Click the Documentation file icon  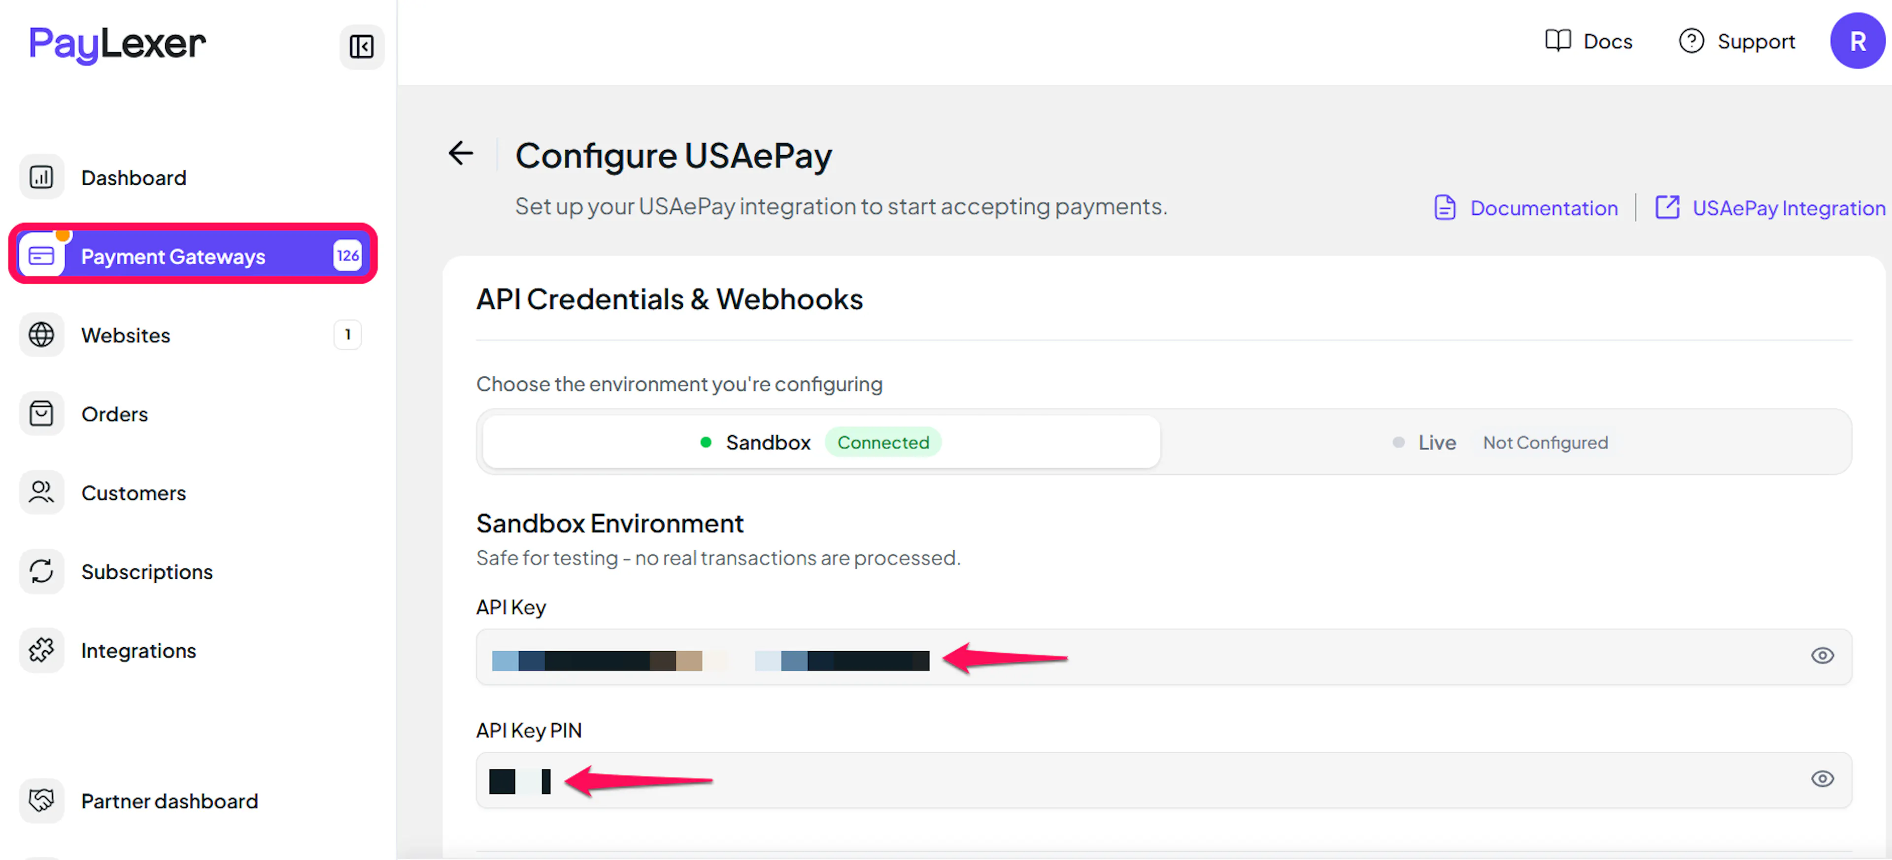(1445, 208)
